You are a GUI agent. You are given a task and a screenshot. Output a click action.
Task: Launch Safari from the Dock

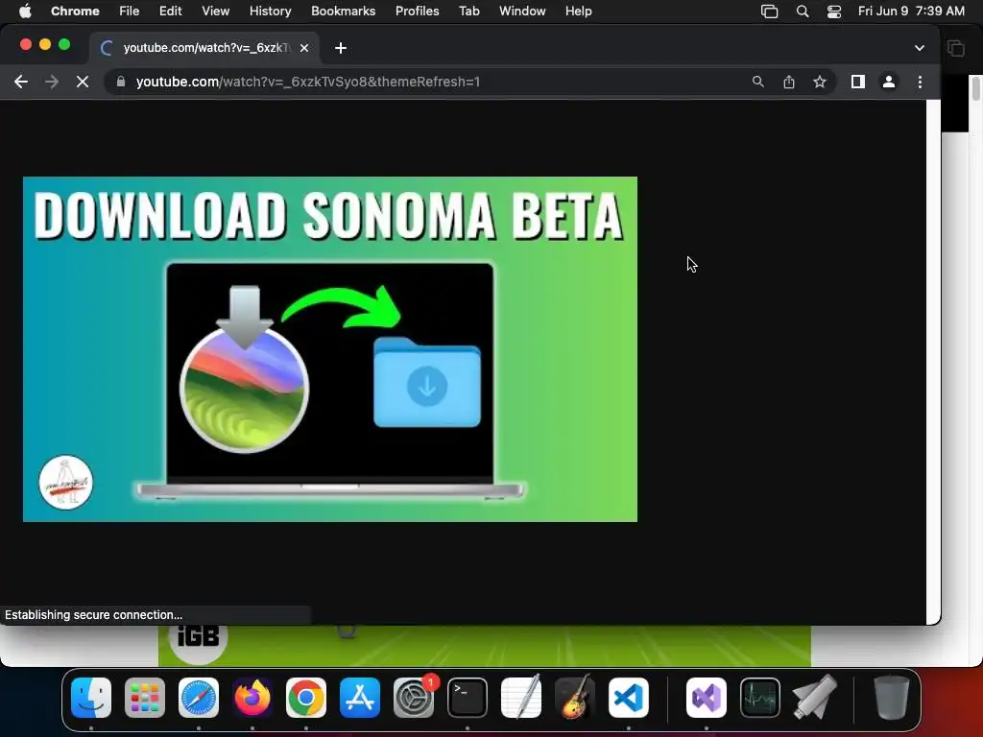click(x=199, y=698)
